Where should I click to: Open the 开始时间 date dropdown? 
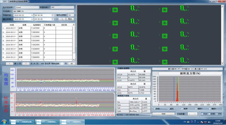[32, 15]
